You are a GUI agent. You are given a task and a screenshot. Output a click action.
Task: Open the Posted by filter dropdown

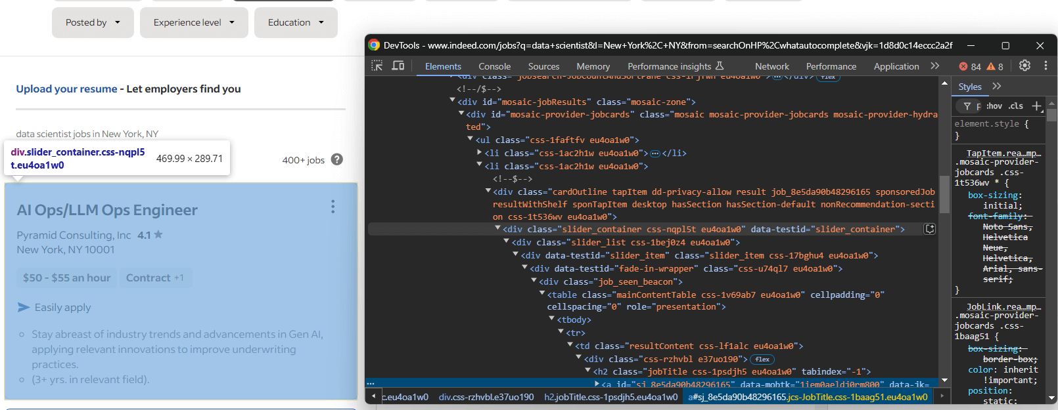pyautogui.click(x=93, y=22)
